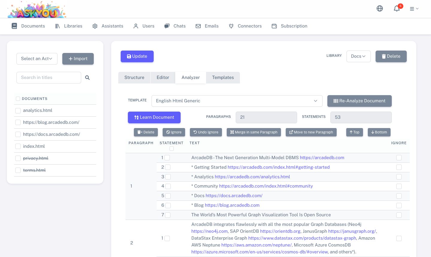Click the Assistants gear icon
Screen dimensions: 431x257
95,26
